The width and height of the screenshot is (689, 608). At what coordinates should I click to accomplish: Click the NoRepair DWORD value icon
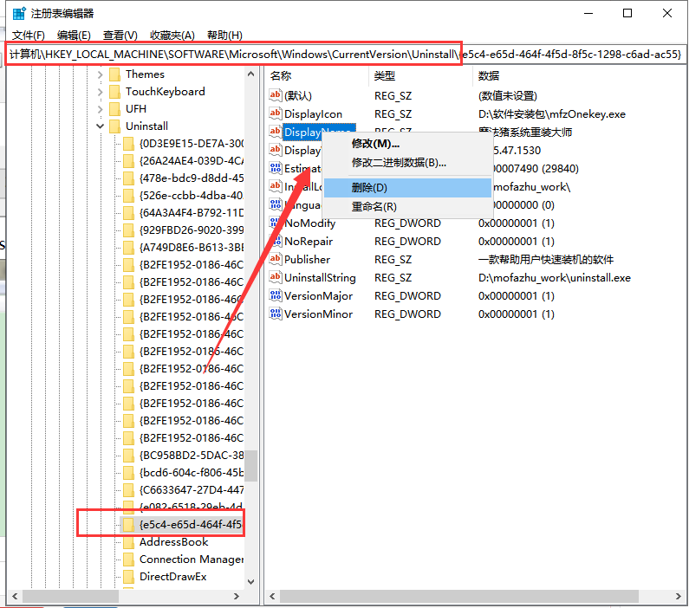click(276, 241)
